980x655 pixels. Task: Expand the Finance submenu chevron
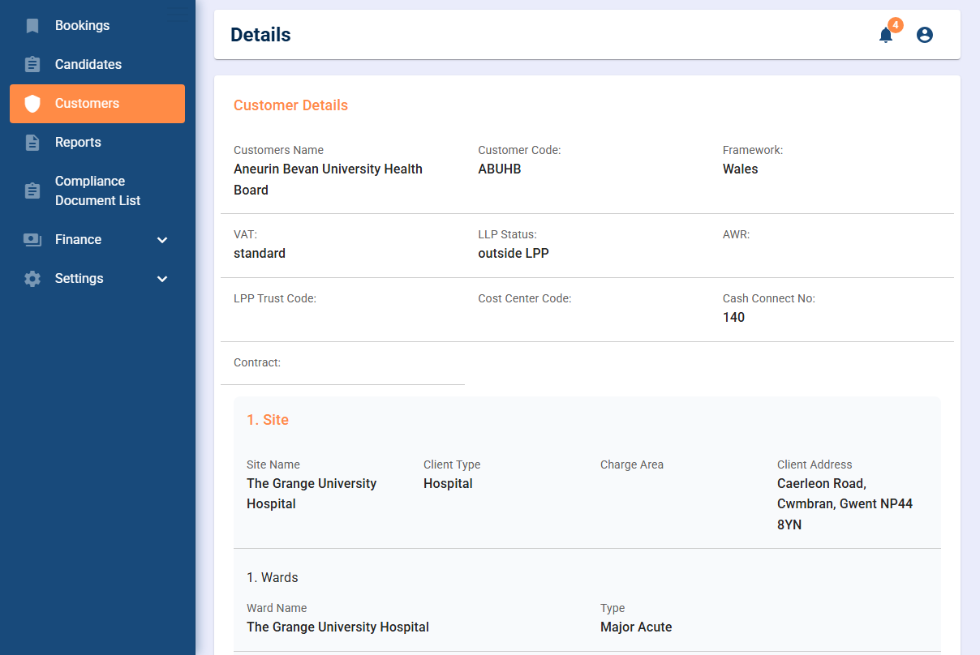[162, 240]
